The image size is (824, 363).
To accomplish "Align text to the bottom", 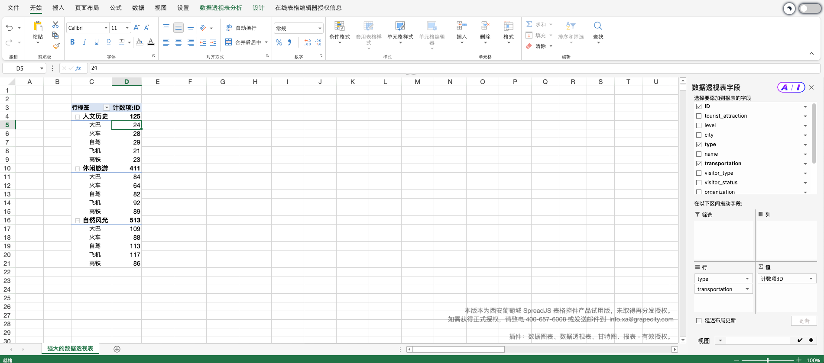I will point(191,28).
